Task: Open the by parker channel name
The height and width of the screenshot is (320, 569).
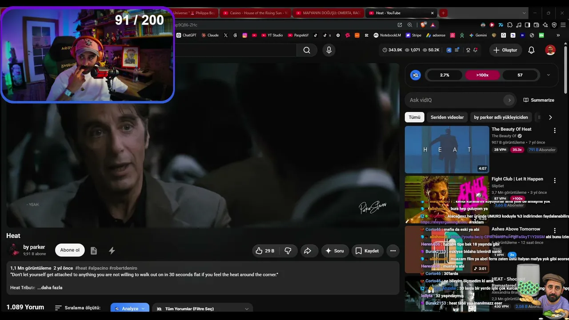Action: point(34,247)
